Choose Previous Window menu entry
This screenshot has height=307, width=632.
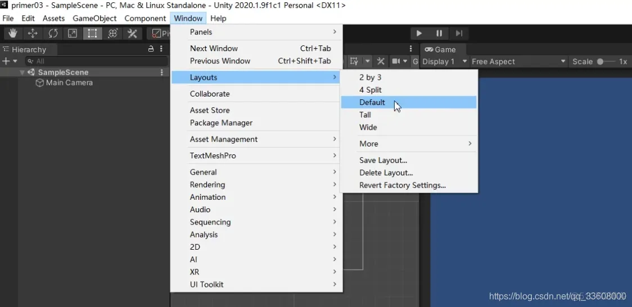[x=256, y=61]
